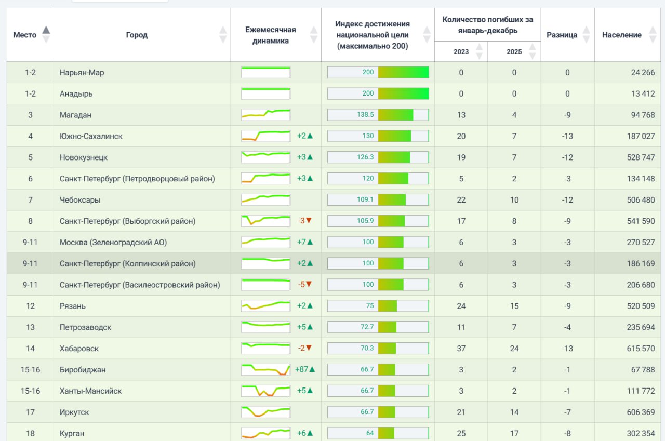Click the Количество погибших за январь-декабрь header
Viewport: 665px width, 441px height.
click(x=488, y=25)
